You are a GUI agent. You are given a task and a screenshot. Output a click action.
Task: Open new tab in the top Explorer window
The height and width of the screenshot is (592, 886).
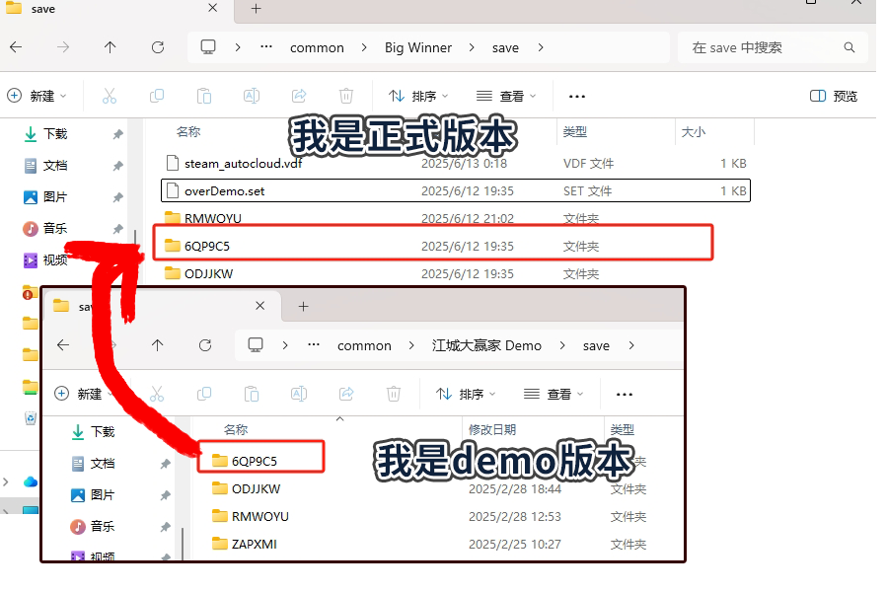256,9
